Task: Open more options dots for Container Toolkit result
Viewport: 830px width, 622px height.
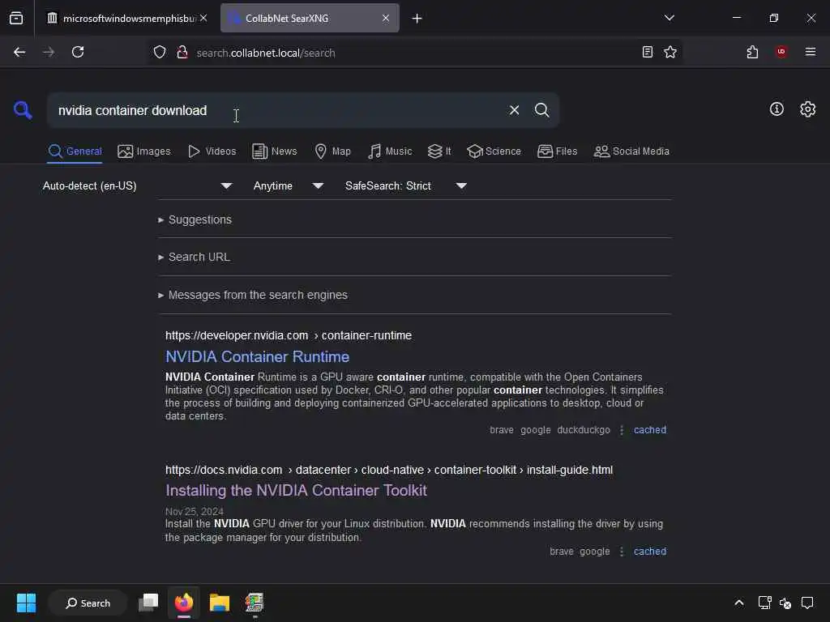Action: [622, 551]
